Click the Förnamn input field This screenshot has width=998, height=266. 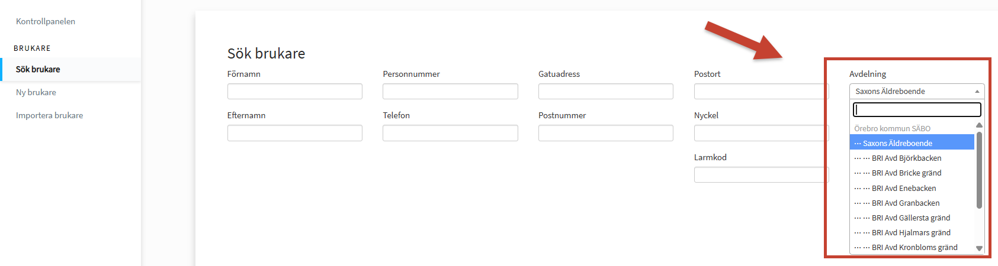click(295, 91)
